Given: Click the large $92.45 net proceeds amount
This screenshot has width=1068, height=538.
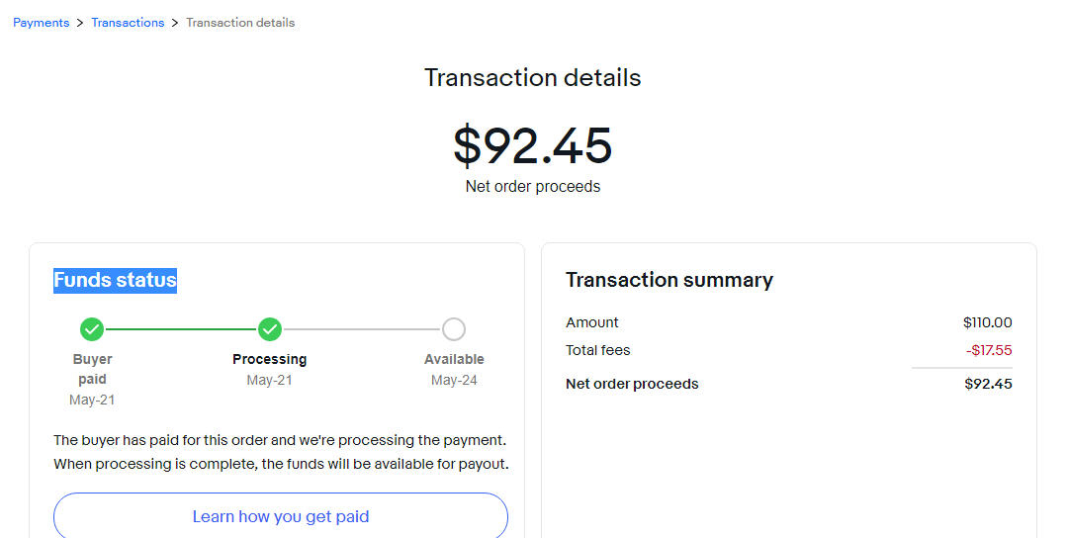Looking at the screenshot, I should pos(533,145).
